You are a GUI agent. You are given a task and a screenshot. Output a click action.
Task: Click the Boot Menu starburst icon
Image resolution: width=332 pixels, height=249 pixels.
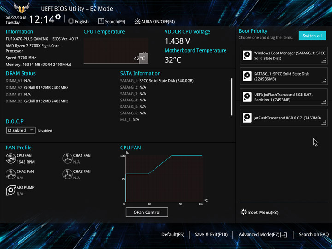(244, 212)
